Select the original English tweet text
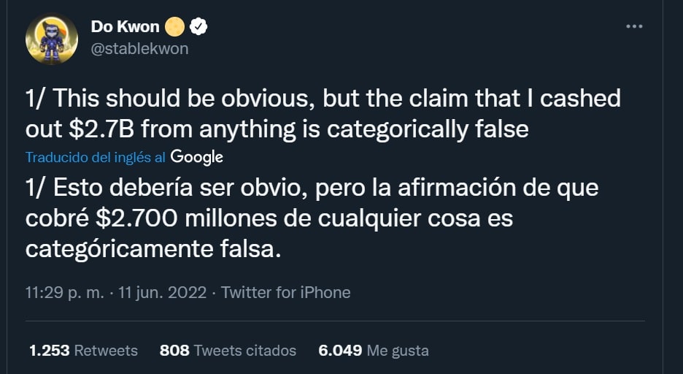Image resolution: width=683 pixels, height=374 pixels. [x=323, y=113]
